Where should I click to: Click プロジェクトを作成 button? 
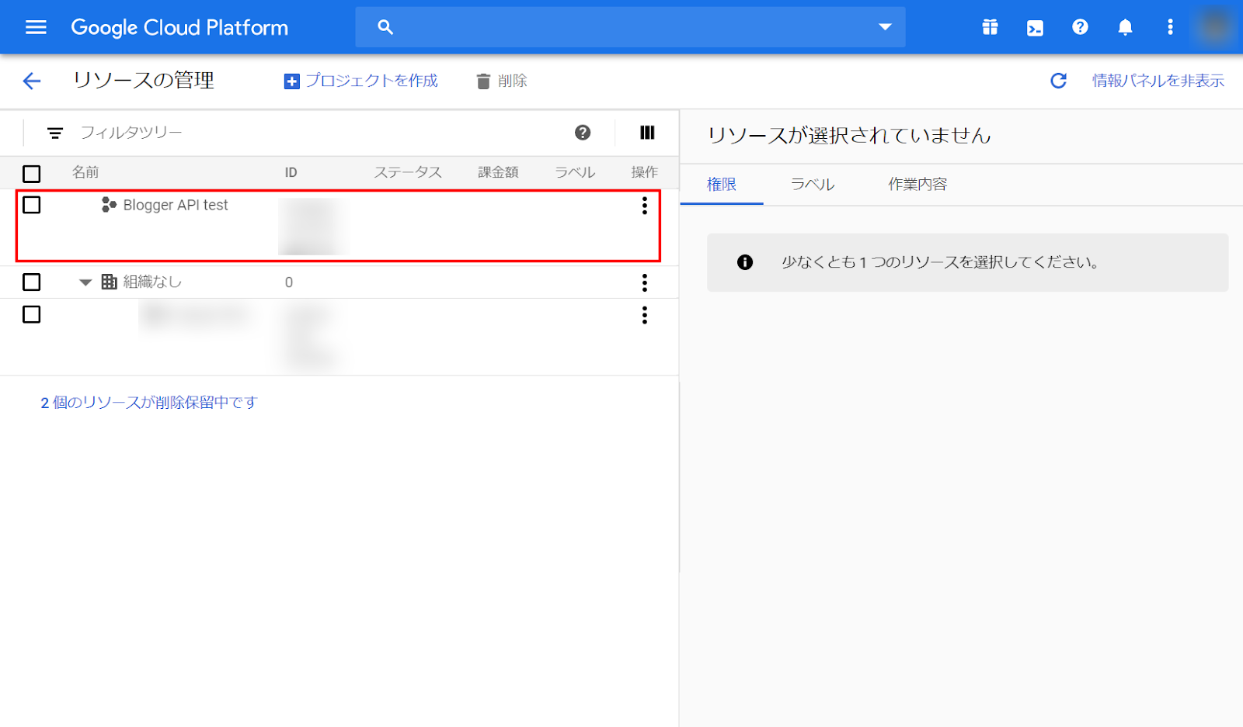click(361, 81)
